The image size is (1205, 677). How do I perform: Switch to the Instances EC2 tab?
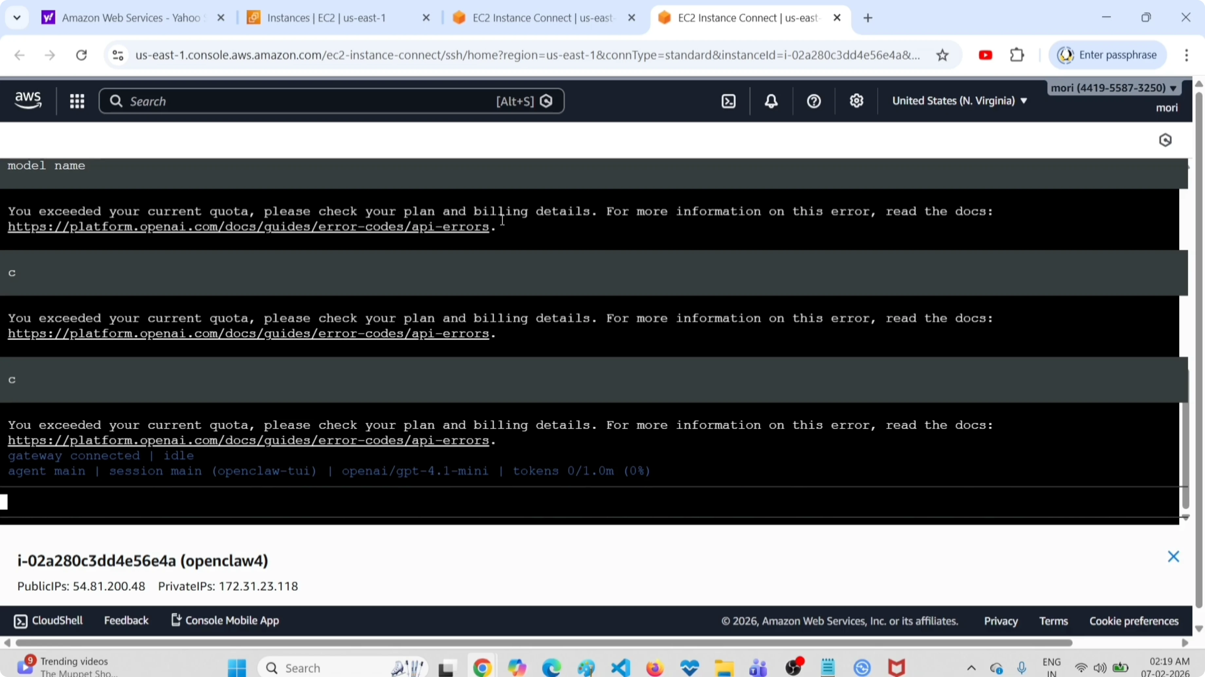coord(327,18)
